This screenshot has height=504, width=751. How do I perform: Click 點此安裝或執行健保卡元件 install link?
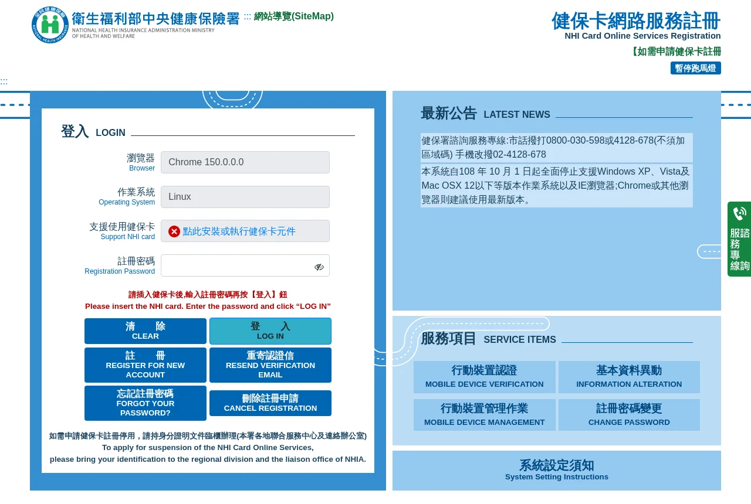point(239,231)
